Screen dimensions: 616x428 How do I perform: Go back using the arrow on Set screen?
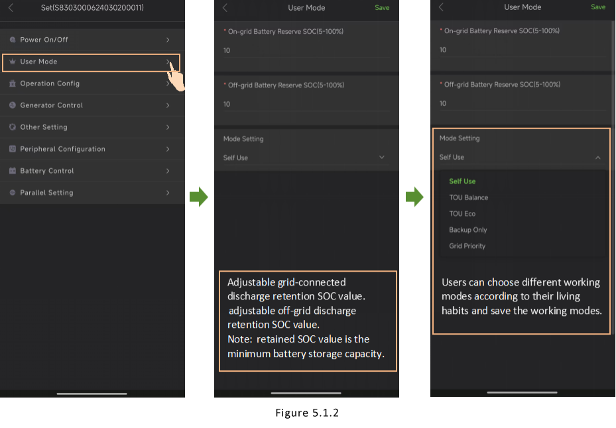tap(11, 8)
